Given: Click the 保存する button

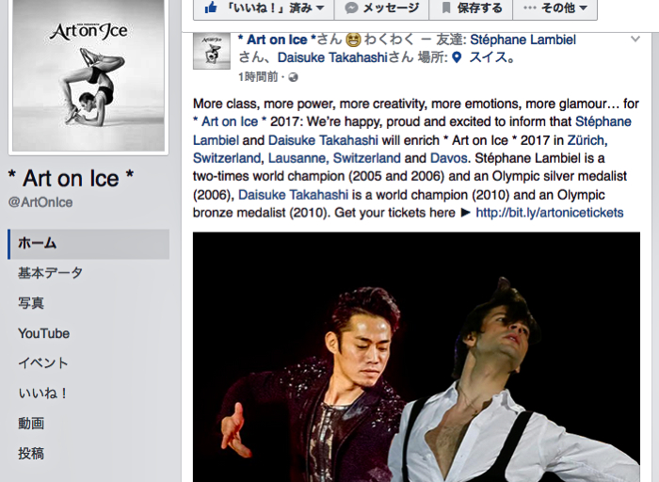Looking at the screenshot, I should click(471, 8).
